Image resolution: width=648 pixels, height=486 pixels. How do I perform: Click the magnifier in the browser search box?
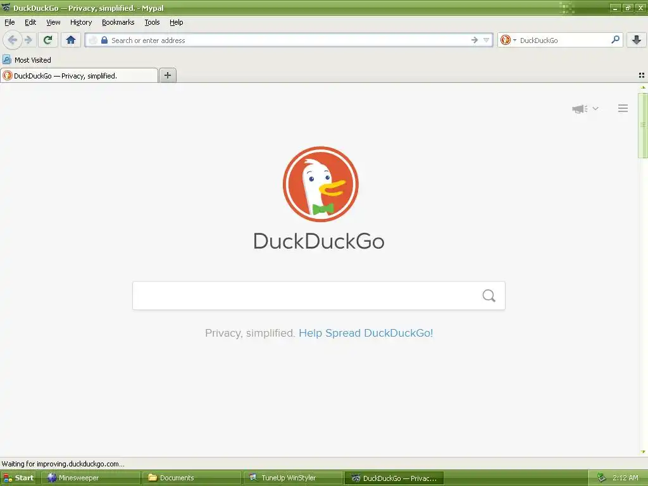coord(615,40)
